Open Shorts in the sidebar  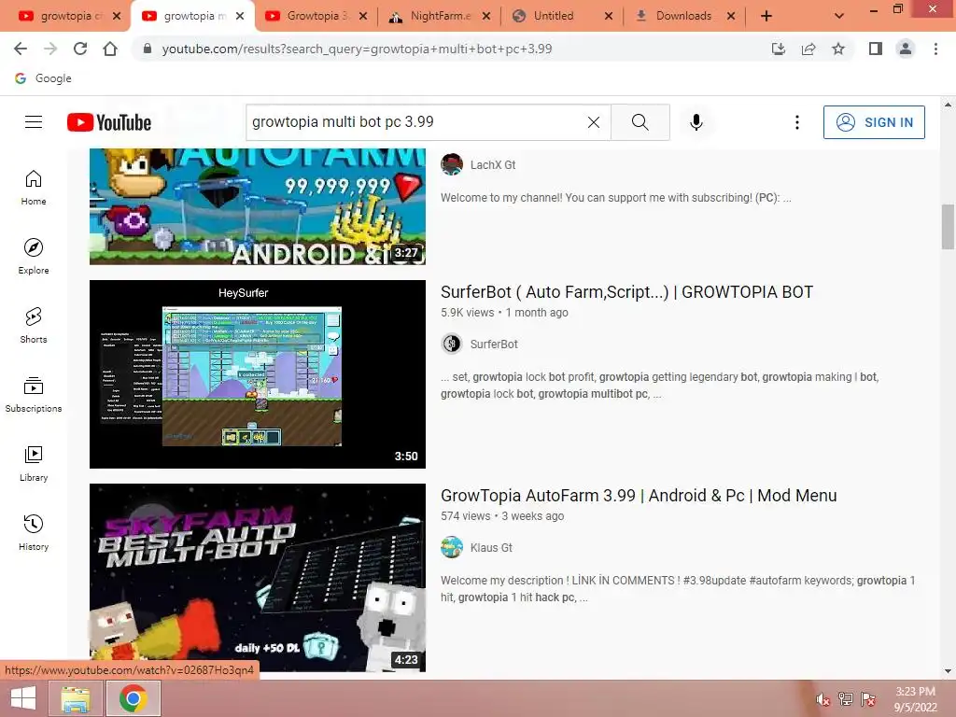click(34, 326)
